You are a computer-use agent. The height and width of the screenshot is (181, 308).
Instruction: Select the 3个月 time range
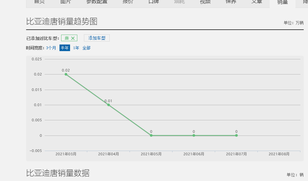click(51, 48)
